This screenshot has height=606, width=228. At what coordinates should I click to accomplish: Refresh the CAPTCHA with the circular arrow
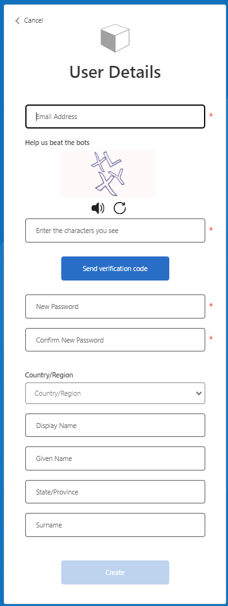coord(120,209)
